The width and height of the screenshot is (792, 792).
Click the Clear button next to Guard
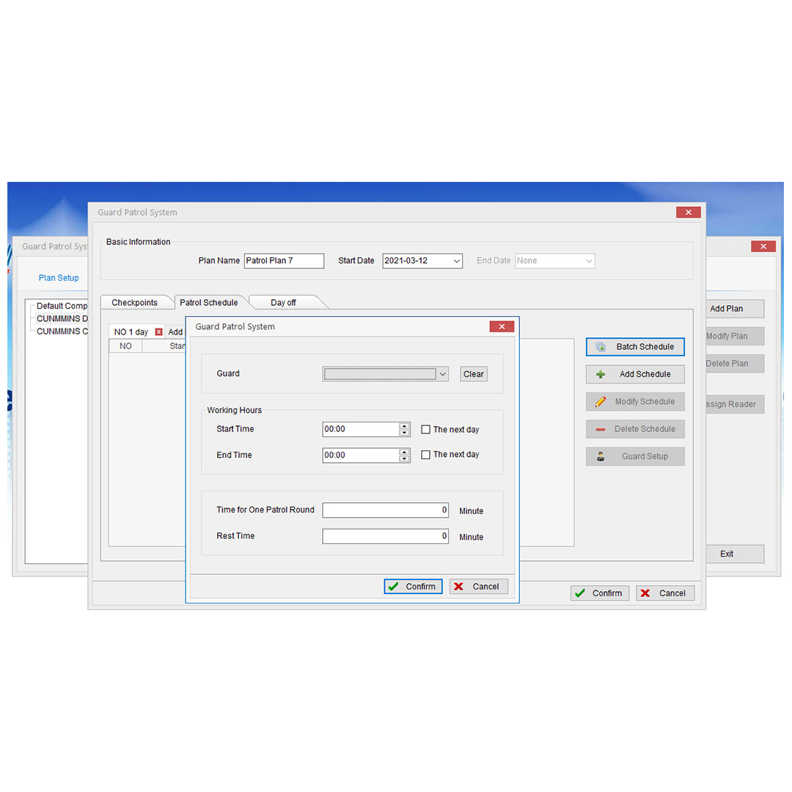[x=474, y=374]
